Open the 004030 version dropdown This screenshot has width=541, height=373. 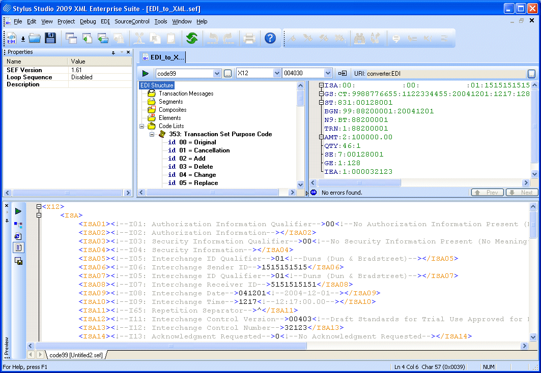coord(328,73)
